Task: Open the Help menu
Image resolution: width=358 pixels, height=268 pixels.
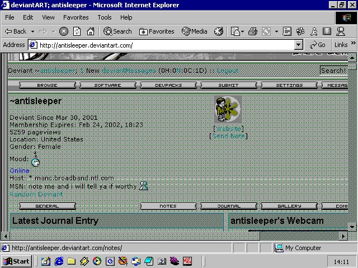Action: pyautogui.click(x=126, y=17)
